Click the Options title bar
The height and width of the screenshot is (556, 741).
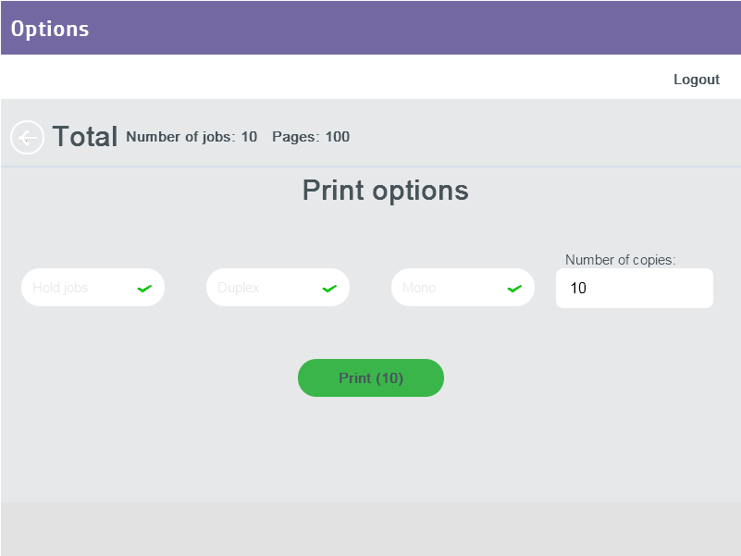coord(50,28)
